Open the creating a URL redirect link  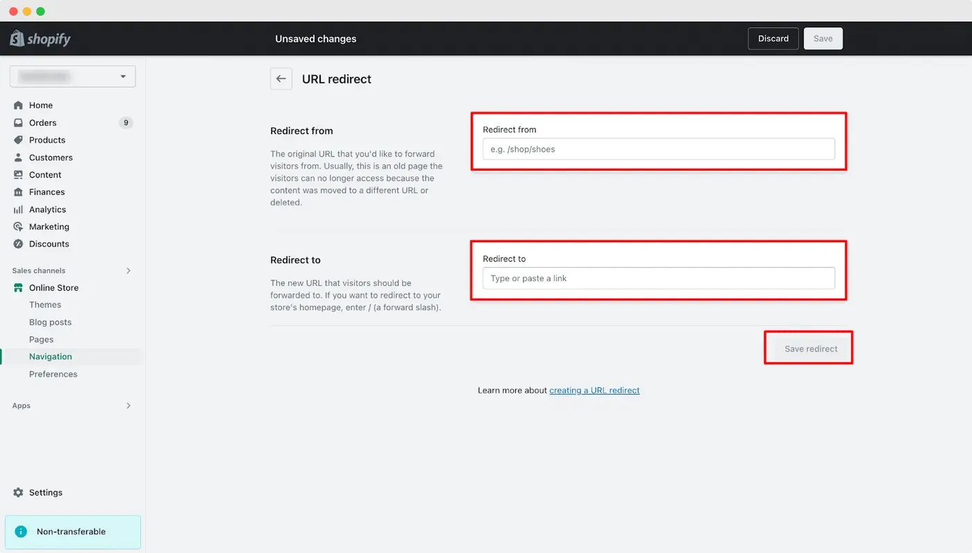[594, 391]
